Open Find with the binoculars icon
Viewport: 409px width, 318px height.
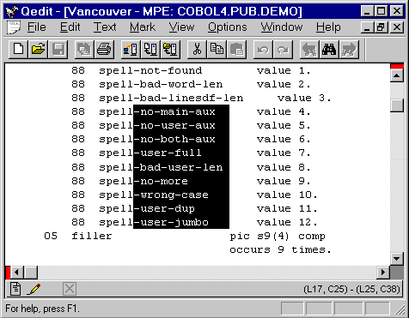329,50
